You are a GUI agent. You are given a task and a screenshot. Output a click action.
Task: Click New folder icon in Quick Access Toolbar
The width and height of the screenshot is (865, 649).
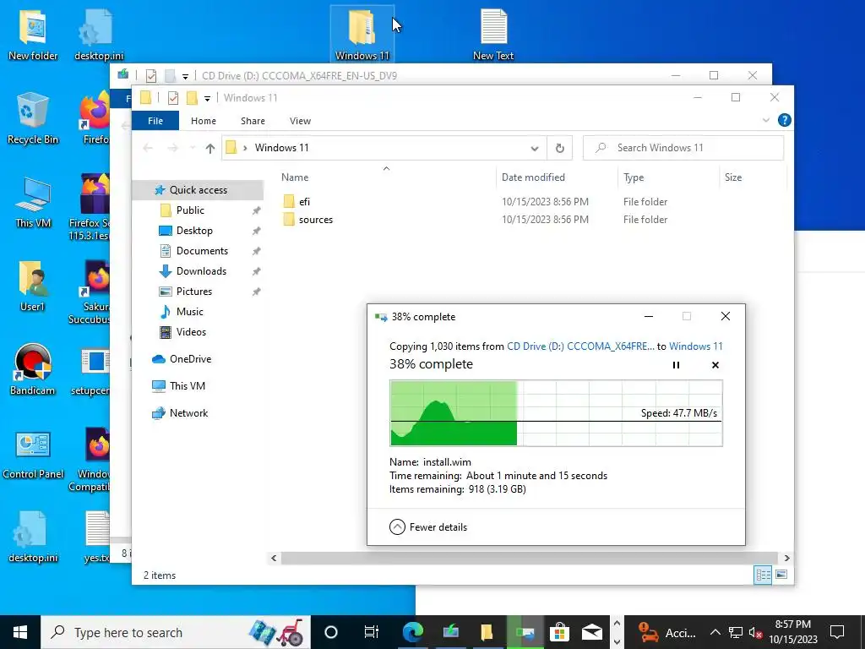[192, 98]
